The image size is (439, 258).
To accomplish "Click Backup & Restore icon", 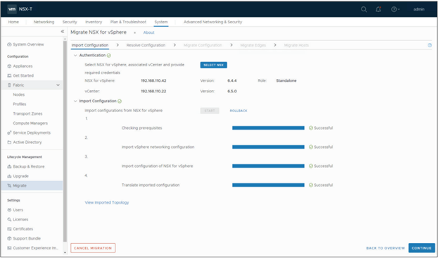I will (9, 166).
